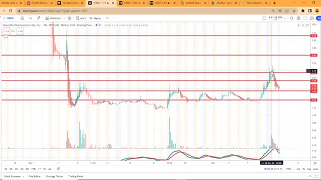
Task: Open the Indicators dialog
Action: [x=53, y=18]
